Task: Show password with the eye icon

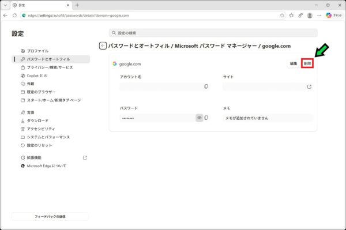Action: (200, 118)
